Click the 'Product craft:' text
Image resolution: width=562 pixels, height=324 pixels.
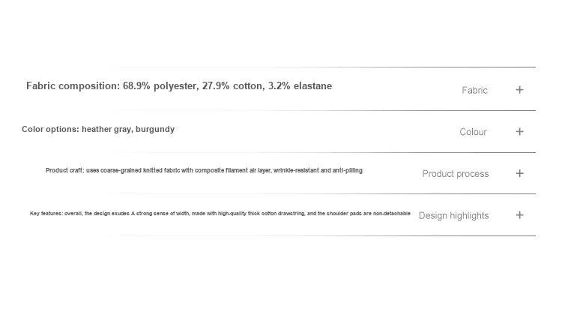pyautogui.click(x=64, y=171)
